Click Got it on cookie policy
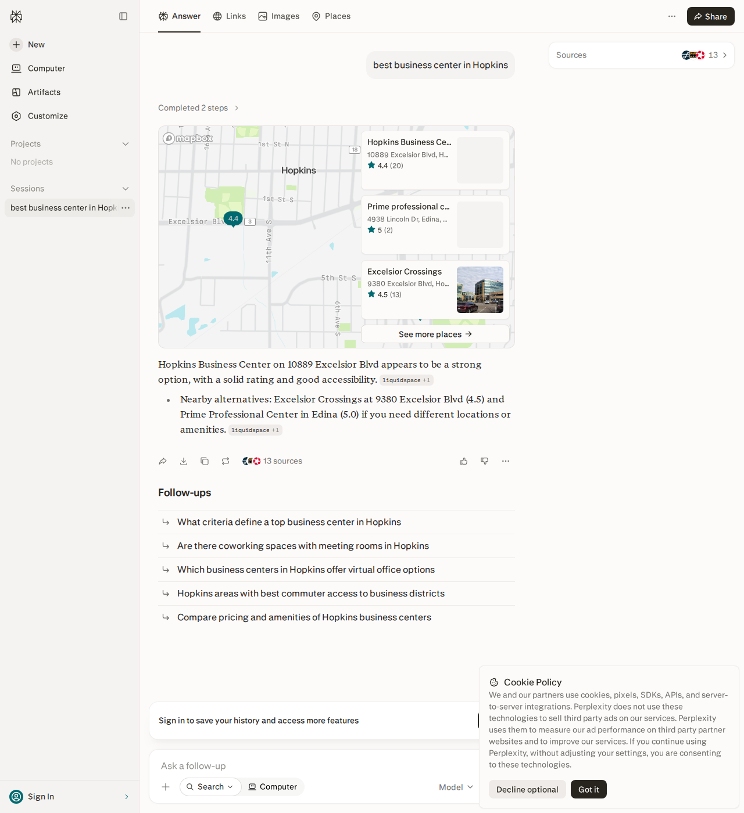This screenshot has width=744, height=813. 589,789
